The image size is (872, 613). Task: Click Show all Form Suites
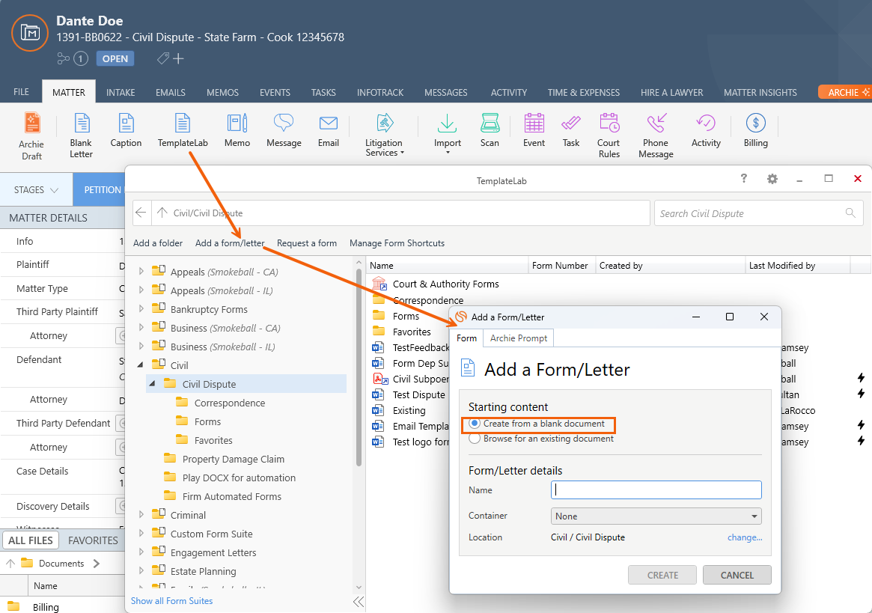(172, 601)
